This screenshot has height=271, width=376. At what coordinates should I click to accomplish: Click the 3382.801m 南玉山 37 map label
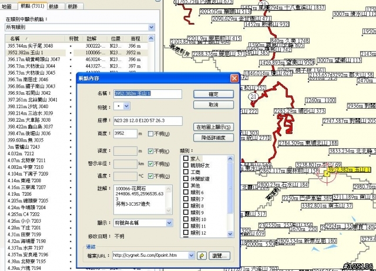(327, 206)
